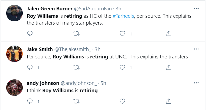Screen dimensions: 206x110
Task: Open andy johnson's profile name
Action: tap(43, 83)
